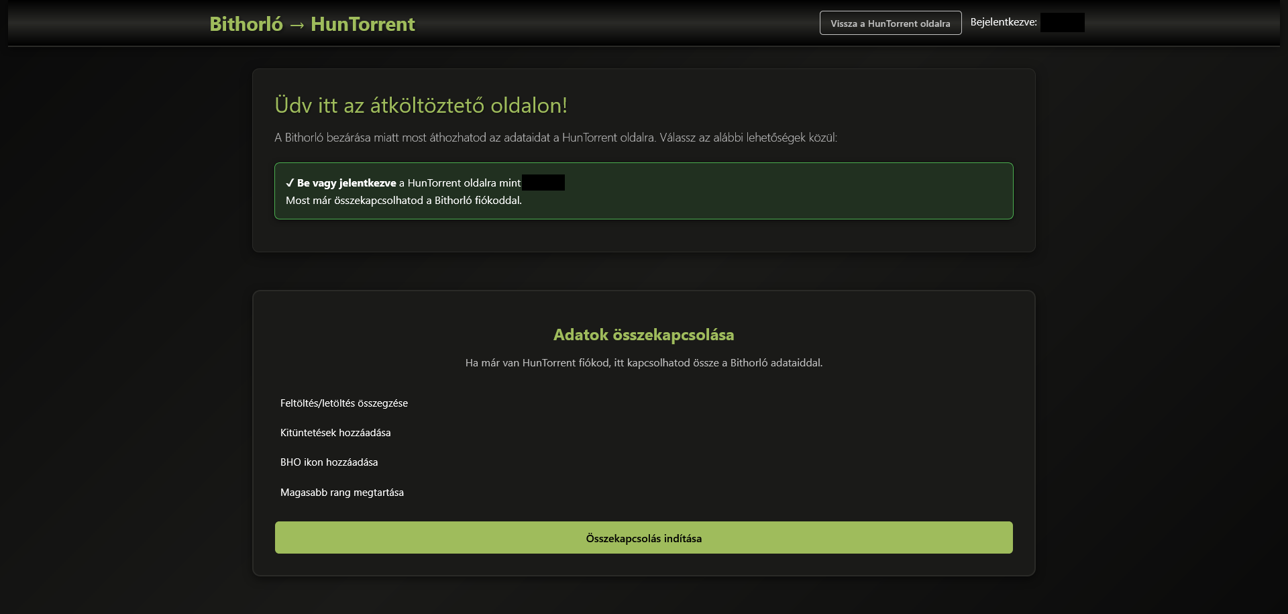Select the Feltöltés/letöltés összegzése item
Screen dimensions: 1288x614
(x=343, y=403)
